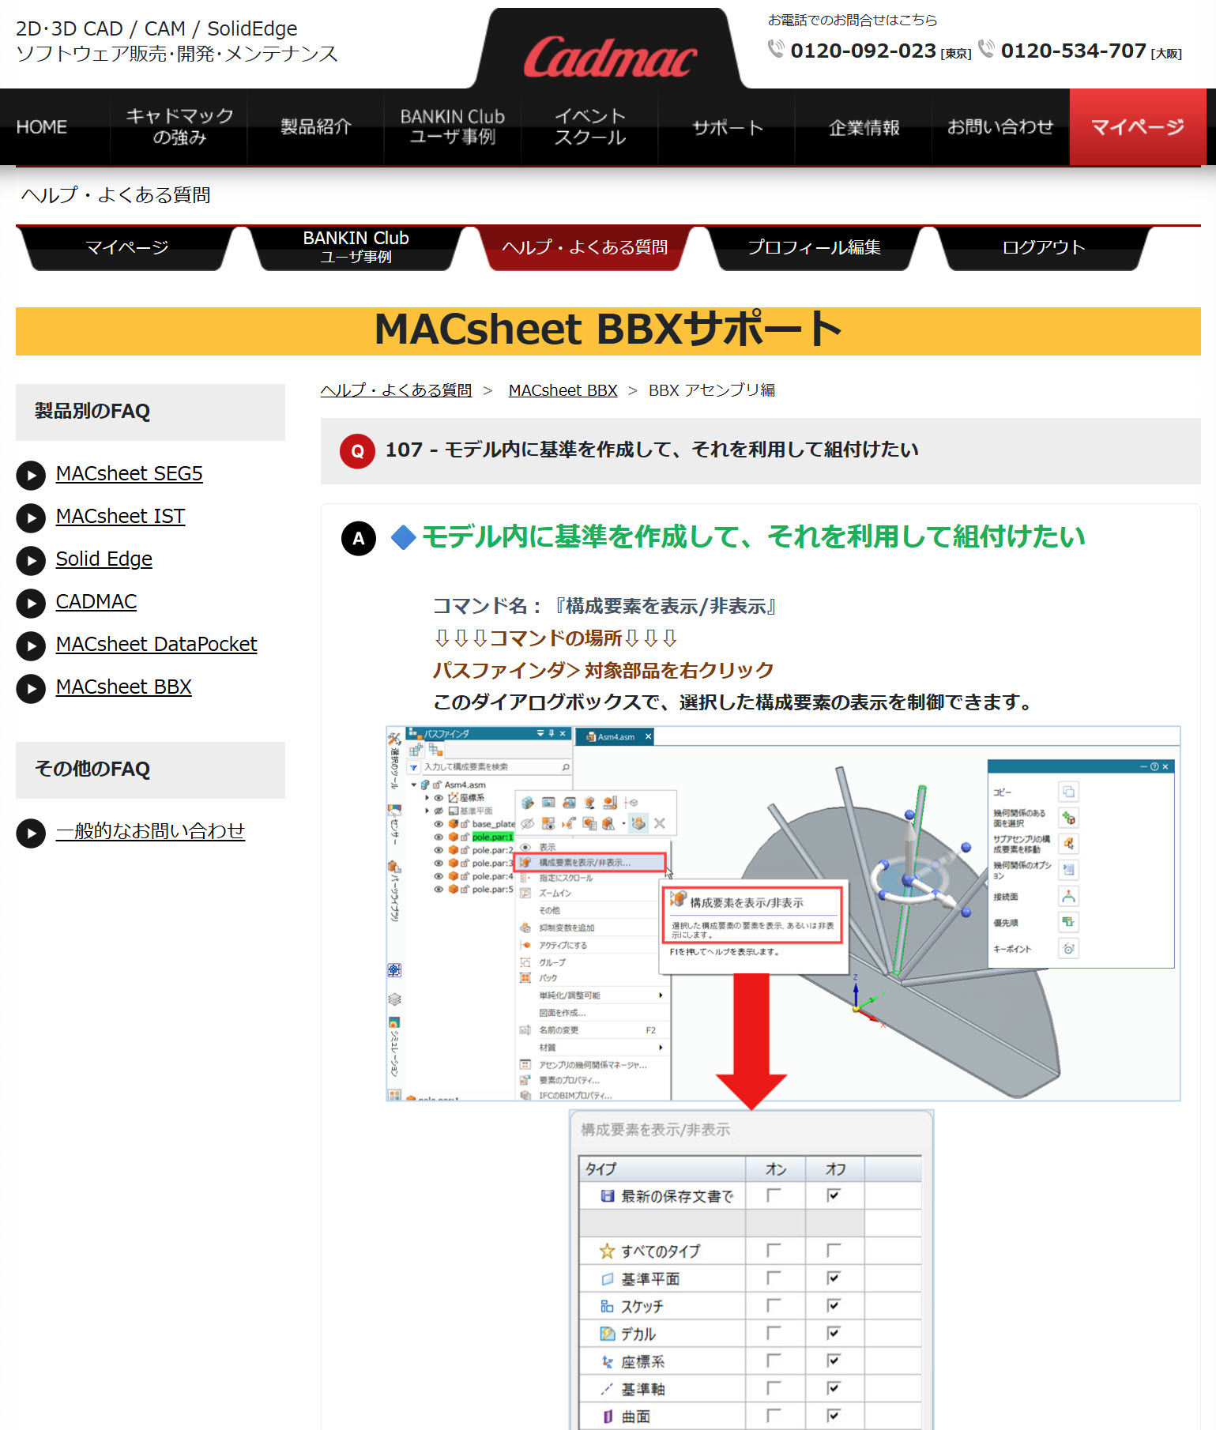Screen dimensions: 1216x1430
Task: Open the HOME menu item
Action: pos(42,127)
